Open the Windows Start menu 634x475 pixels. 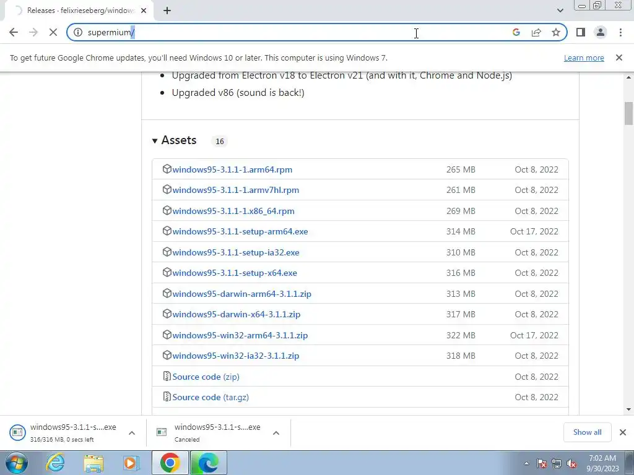point(17,463)
